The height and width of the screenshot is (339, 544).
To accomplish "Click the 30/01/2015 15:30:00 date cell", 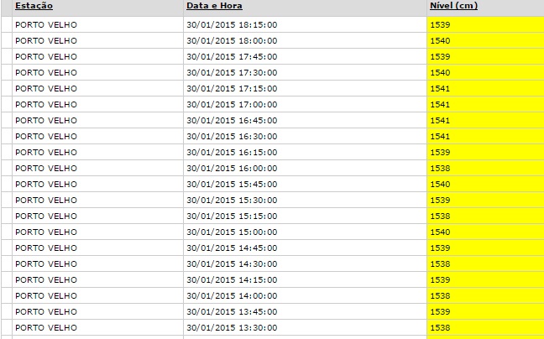I will 232,201.
